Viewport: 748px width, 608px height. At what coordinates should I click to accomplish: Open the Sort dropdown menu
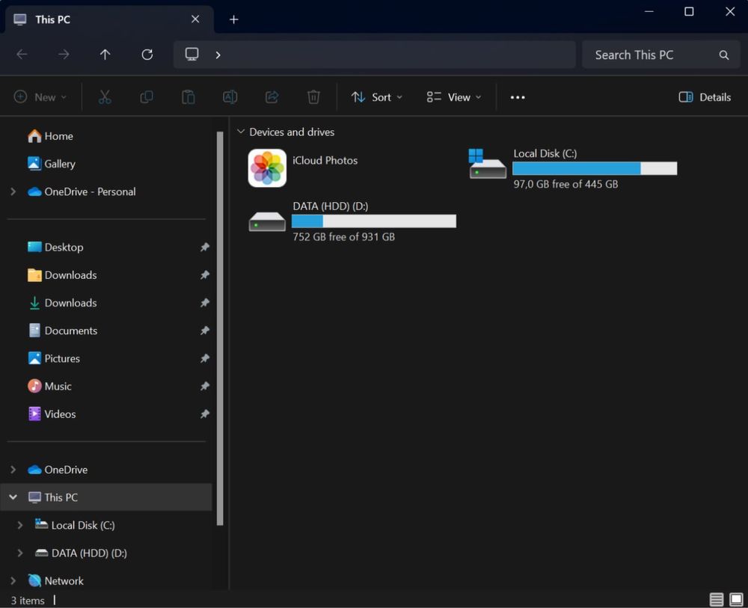tap(377, 97)
